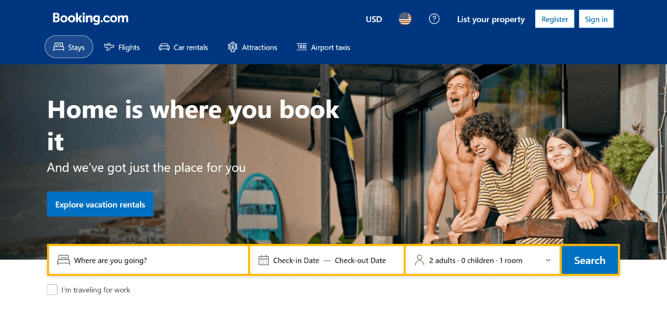Click the Attractions flower icon

point(233,47)
